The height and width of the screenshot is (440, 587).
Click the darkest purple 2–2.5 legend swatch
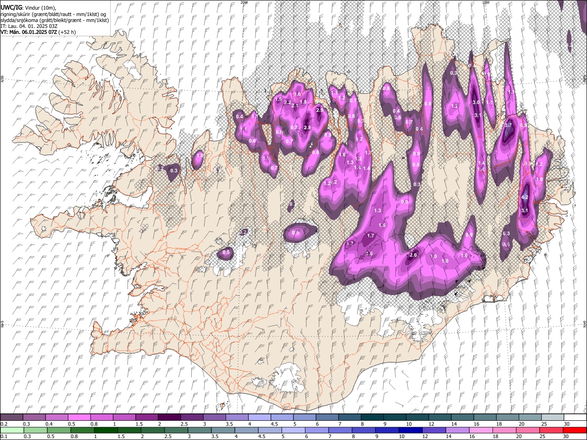tap(169, 418)
